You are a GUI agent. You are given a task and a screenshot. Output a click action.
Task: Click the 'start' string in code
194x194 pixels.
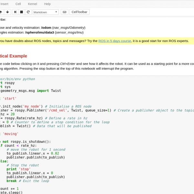pos(9,99)
